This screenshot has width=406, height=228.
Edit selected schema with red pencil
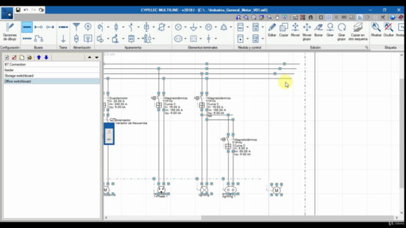(x=14, y=58)
